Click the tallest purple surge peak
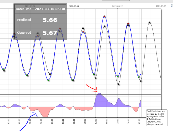This screenshot has width=173, height=131. 99,93
